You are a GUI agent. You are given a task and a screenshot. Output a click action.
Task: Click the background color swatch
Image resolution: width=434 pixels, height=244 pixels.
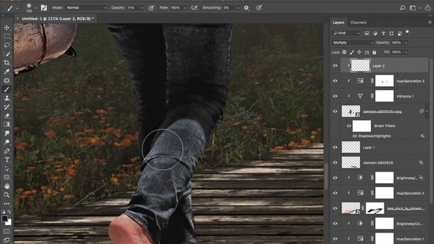tap(9, 222)
